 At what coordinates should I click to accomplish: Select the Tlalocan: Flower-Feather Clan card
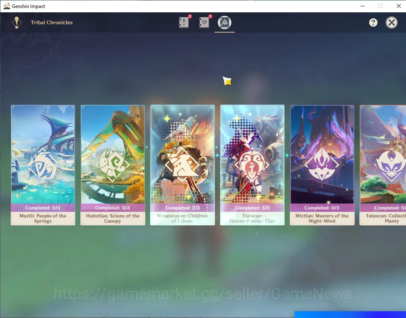pyautogui.click(x=252, y=165)
